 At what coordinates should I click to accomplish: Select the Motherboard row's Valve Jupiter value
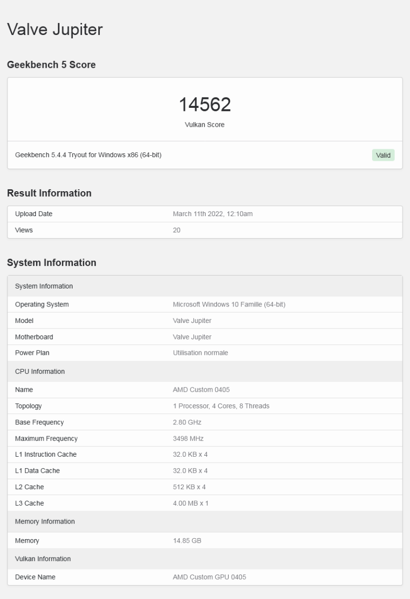pyautogui.click(x=192, y=337)
